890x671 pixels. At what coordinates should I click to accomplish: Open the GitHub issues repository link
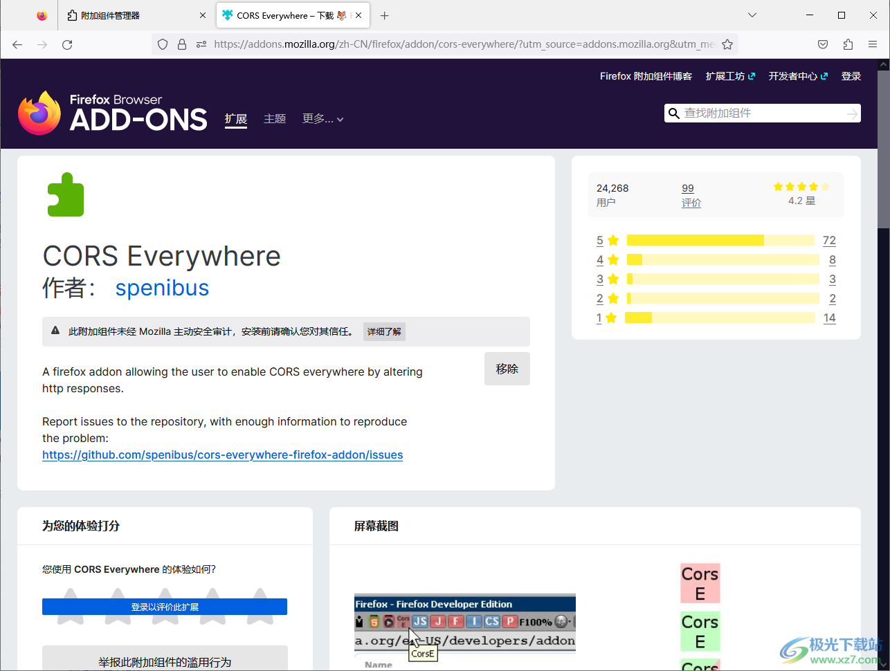coord(222,454)
